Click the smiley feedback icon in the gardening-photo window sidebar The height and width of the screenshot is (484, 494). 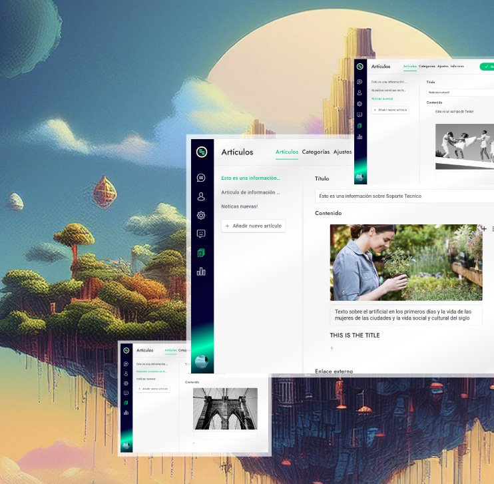201,234
